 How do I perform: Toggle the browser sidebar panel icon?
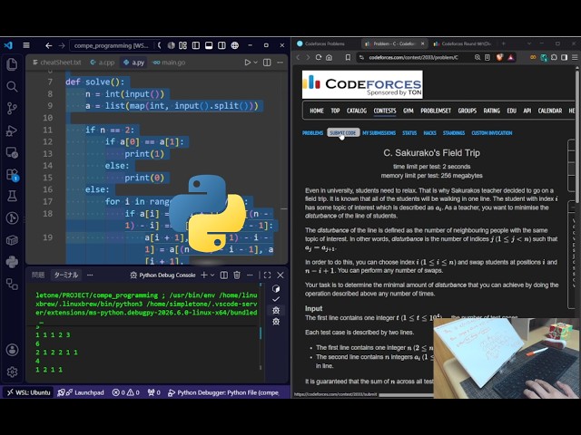(564, 57)
